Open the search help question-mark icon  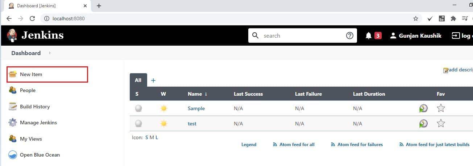[x=349, y=36]
